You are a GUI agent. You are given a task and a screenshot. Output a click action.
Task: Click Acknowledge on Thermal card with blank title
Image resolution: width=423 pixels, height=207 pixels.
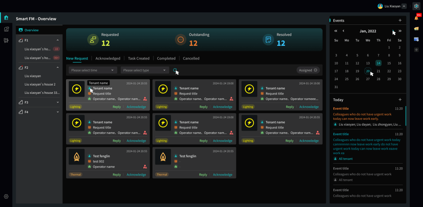[x=223, y=175]
